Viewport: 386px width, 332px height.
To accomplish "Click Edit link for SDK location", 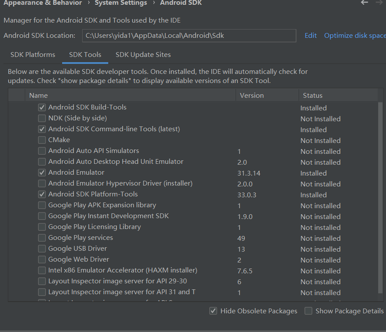I will [x=310, y=36].
